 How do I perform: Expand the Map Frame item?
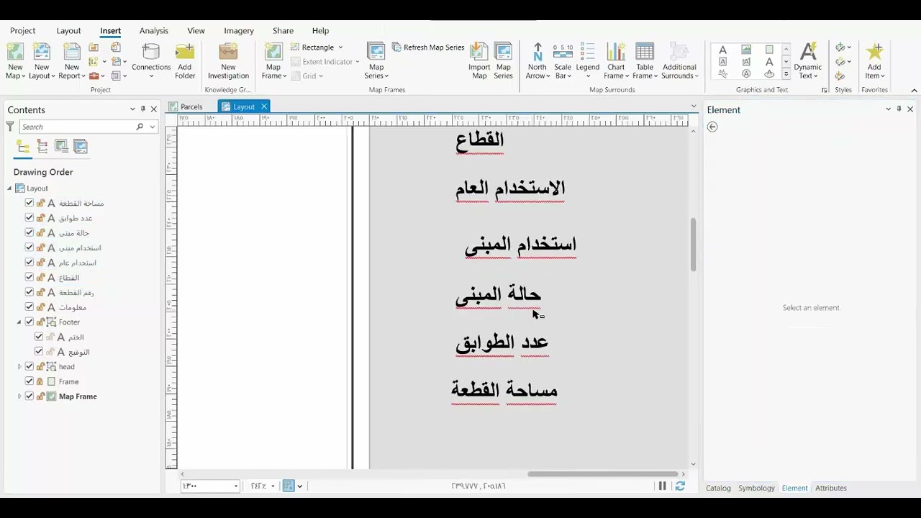point(19,396)
